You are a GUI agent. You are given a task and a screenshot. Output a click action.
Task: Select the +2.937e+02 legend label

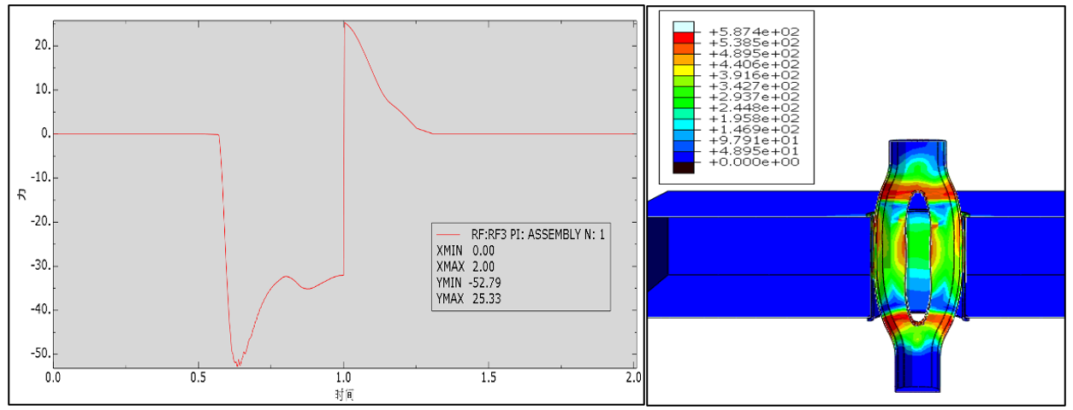(753, 97)
